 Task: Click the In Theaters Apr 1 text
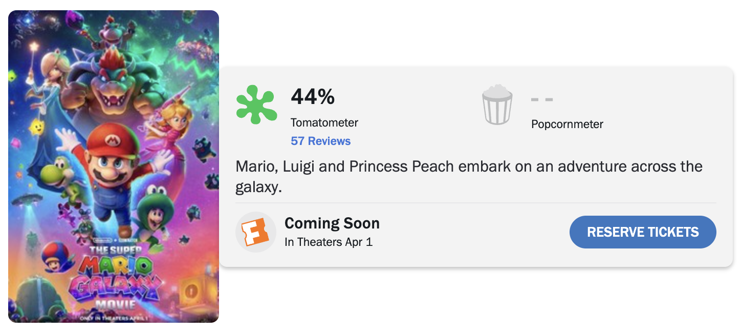(328, 242)
